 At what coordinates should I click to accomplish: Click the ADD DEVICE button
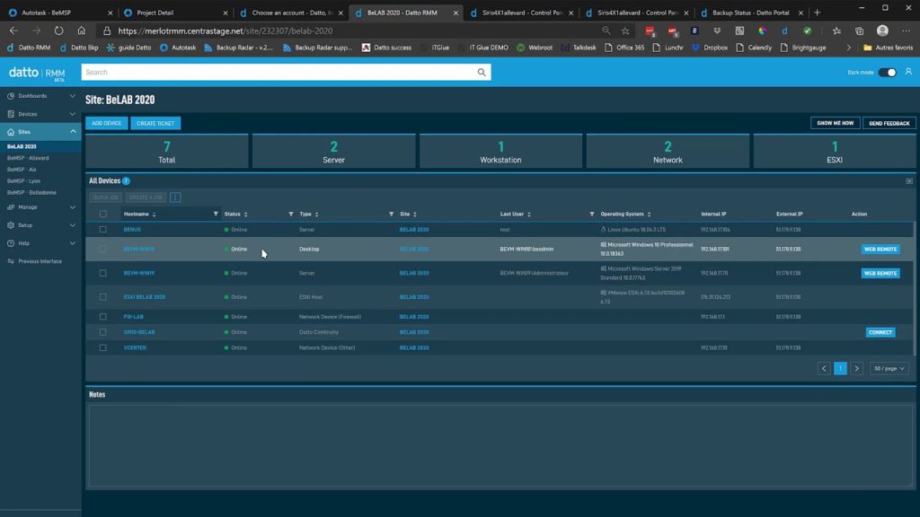coord(107,123)
